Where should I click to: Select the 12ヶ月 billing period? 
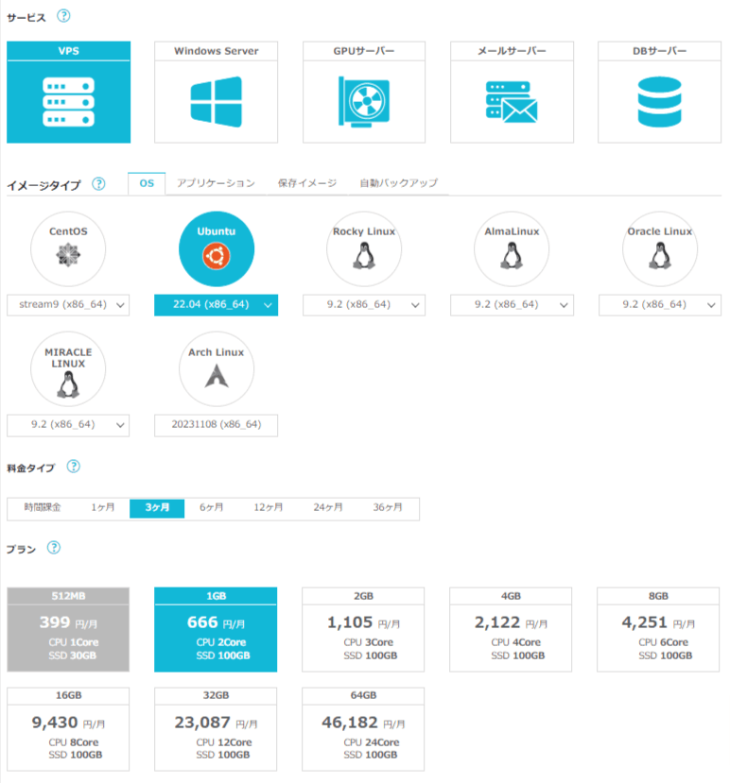[x=269, y=508]
